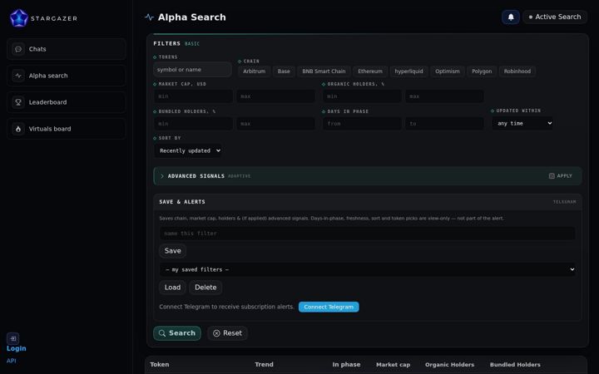Toggle the BNB Smart Chain filter
This screenshot has width=599, height=374.
point(324,71)
